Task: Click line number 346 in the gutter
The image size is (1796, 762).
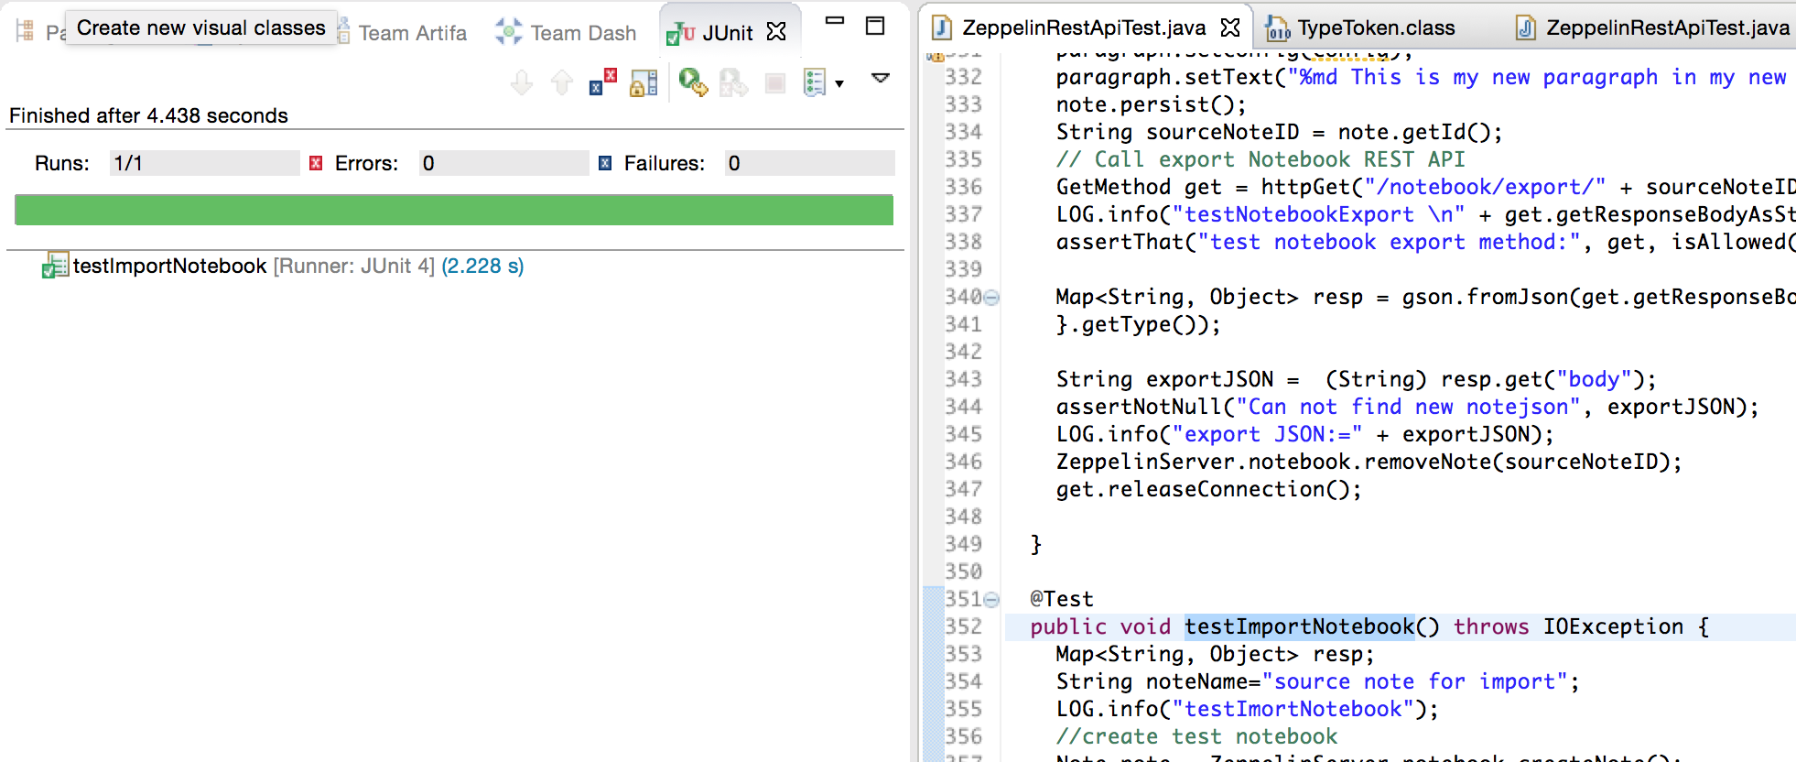Action: pyautogui.click(x=963, y=462)
